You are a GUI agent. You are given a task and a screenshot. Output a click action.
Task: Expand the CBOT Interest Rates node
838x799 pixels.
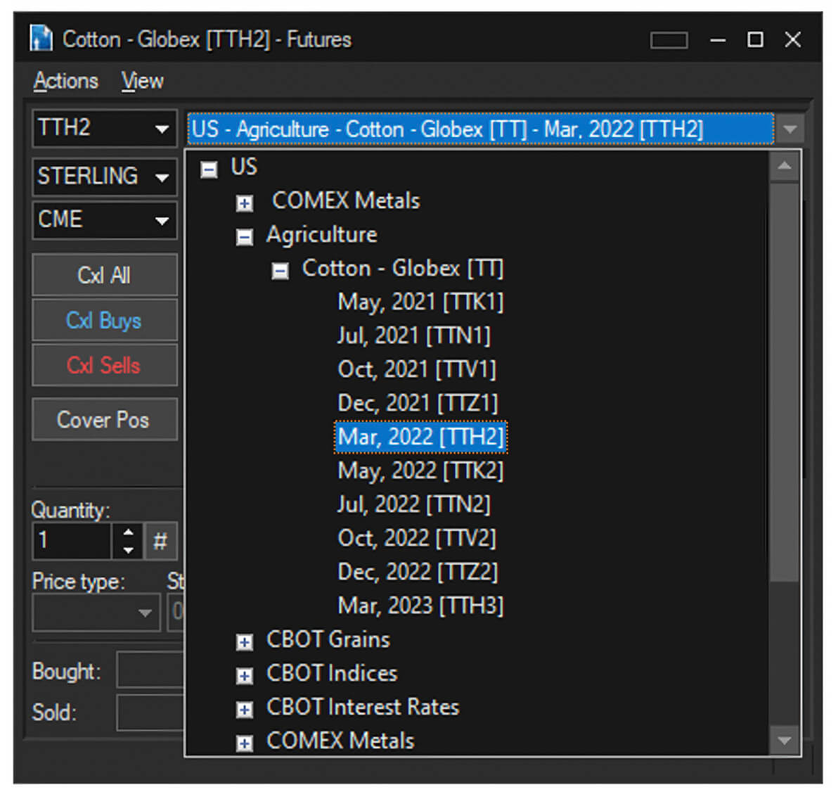[245, 710]
